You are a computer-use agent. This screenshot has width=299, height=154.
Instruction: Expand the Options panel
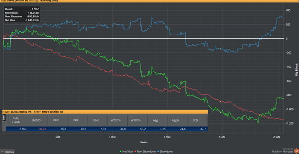point(7,152)
